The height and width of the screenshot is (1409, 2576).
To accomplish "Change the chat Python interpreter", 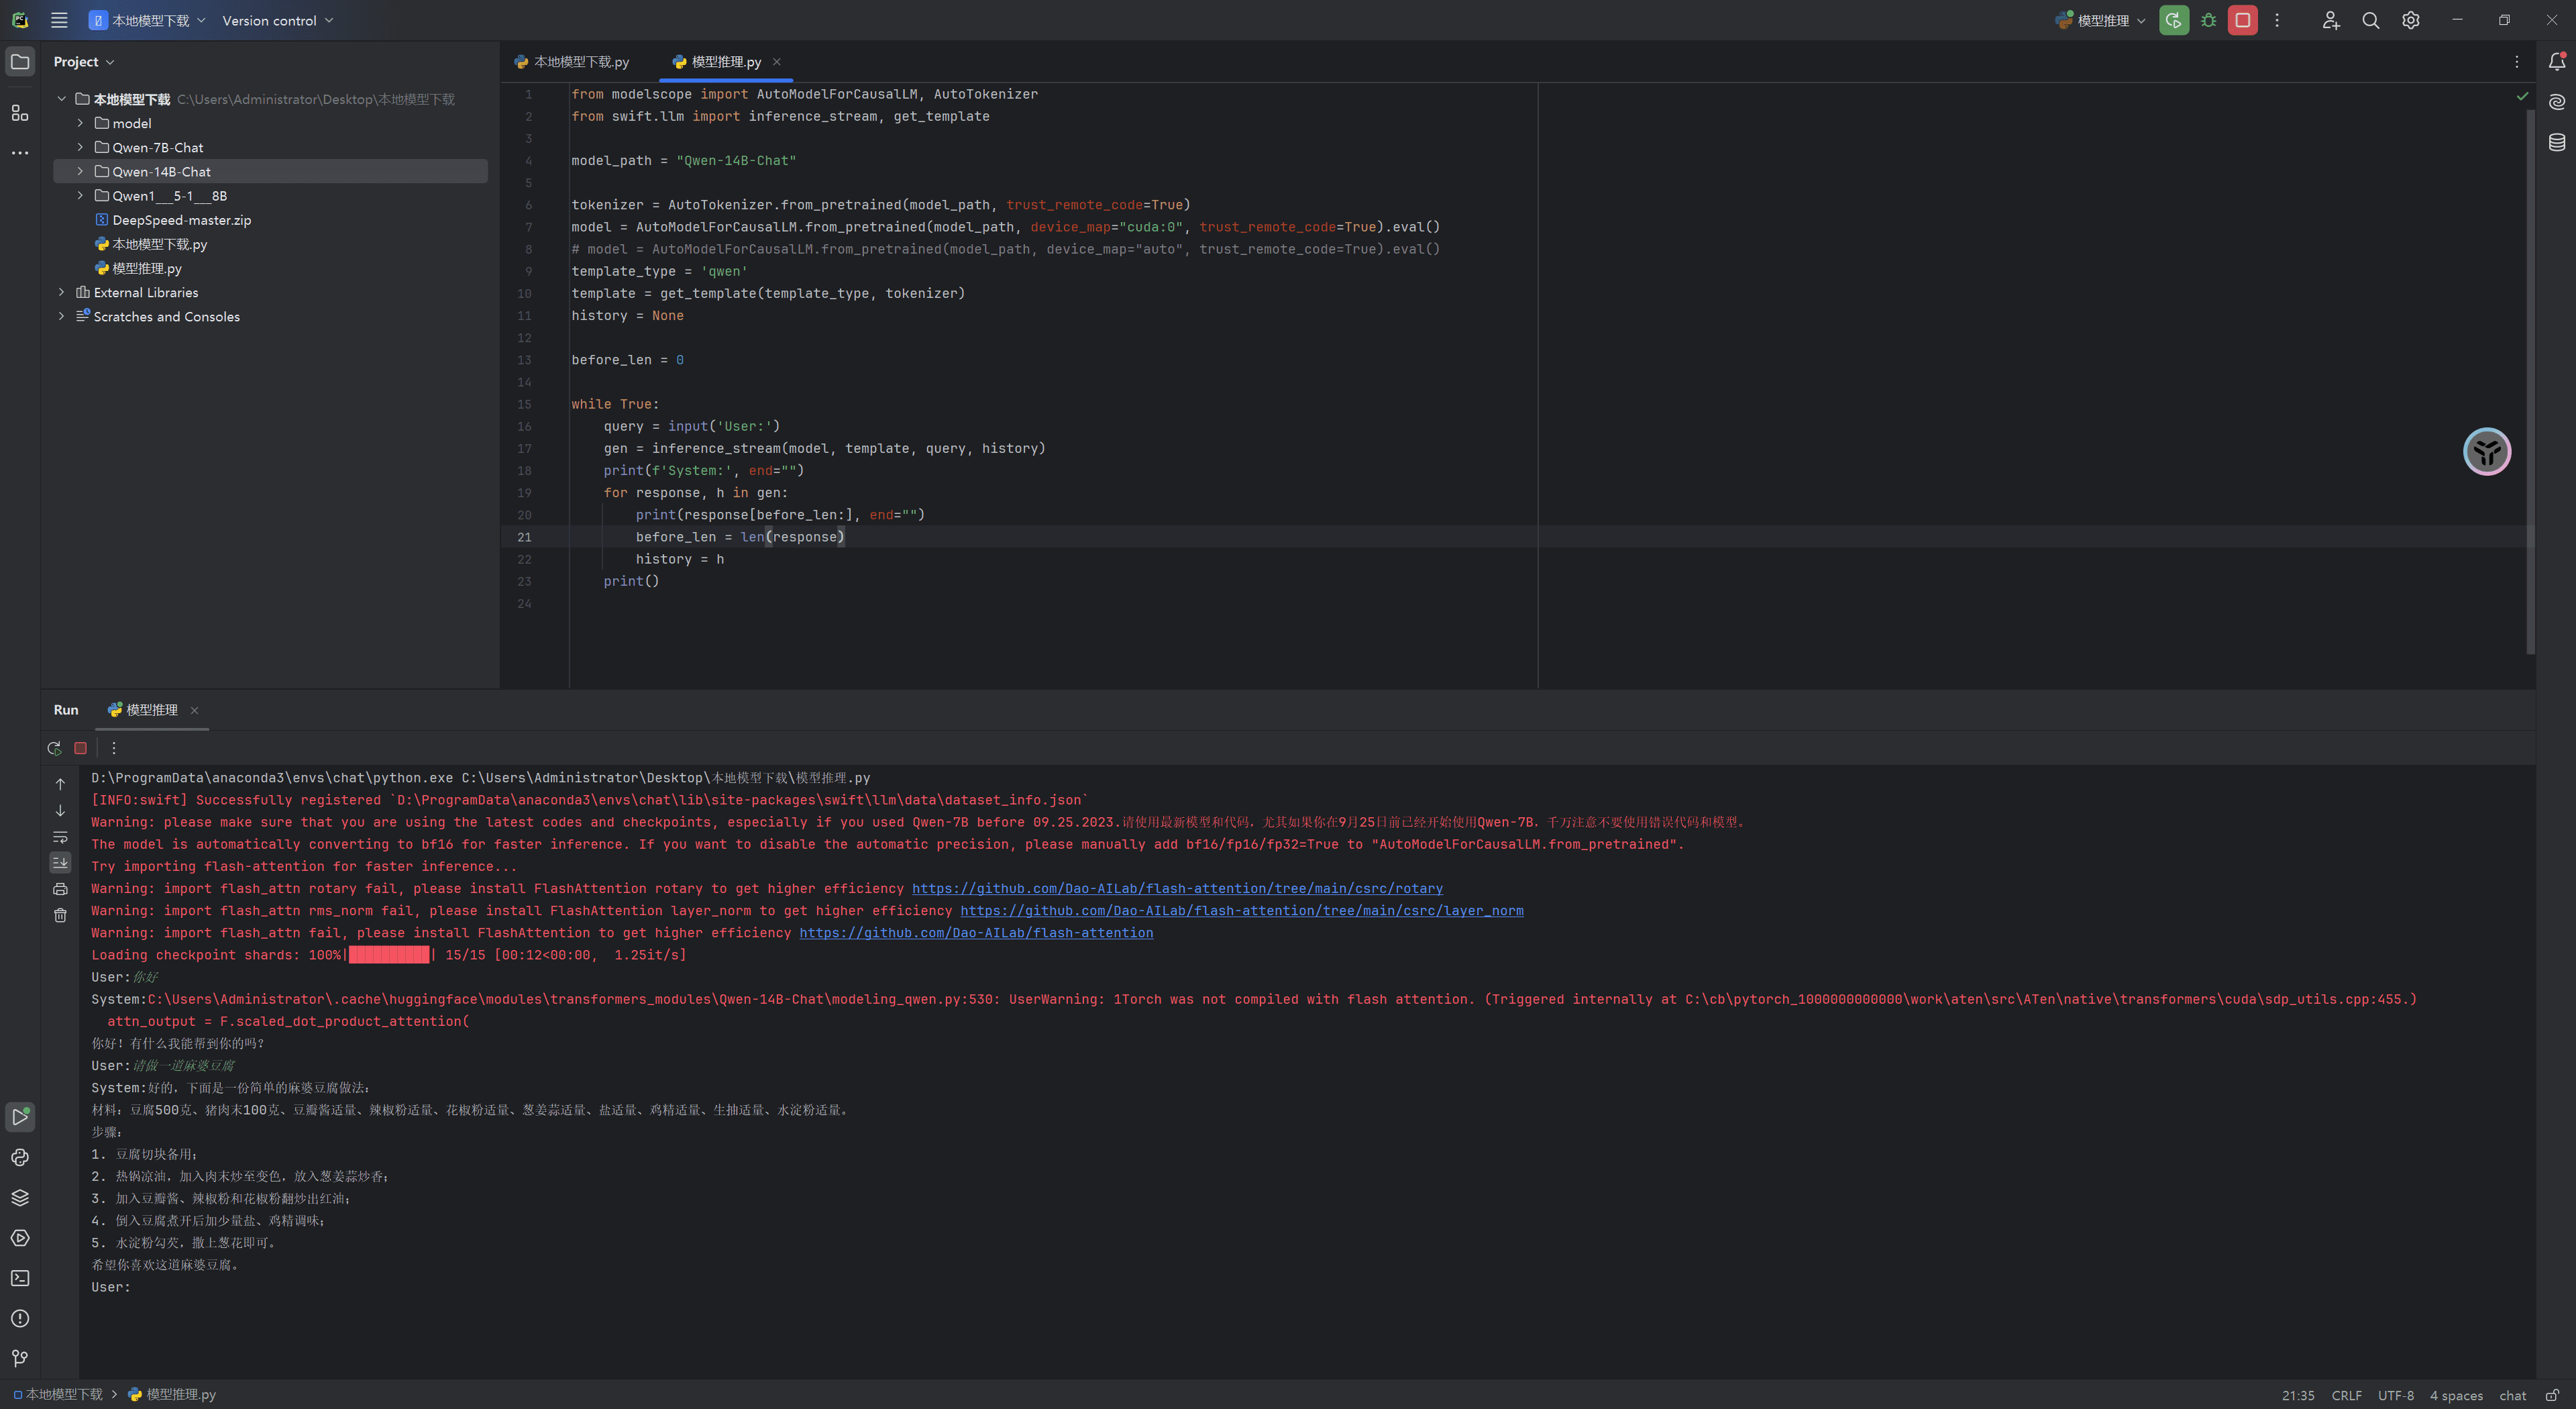I will pos(2512,1395).
